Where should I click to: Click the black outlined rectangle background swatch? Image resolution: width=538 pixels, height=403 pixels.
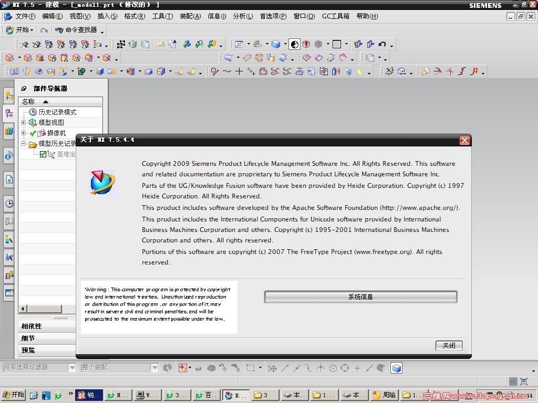pos(337,44)
